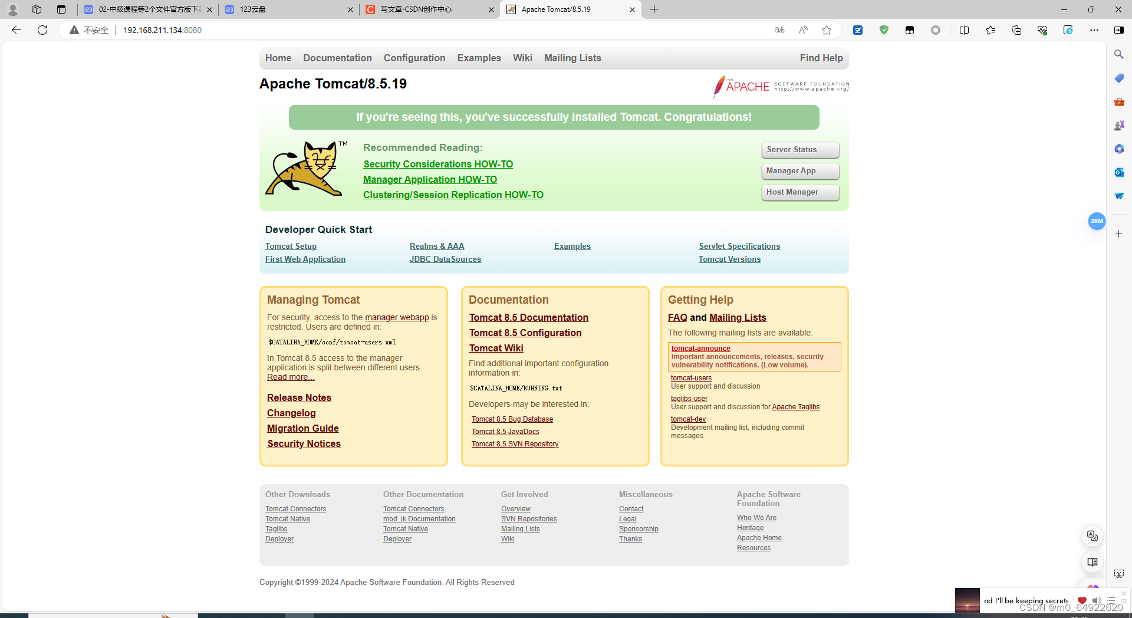
Task: Add a sidebar app with plus icon
Action: [x=1119, y=234]
